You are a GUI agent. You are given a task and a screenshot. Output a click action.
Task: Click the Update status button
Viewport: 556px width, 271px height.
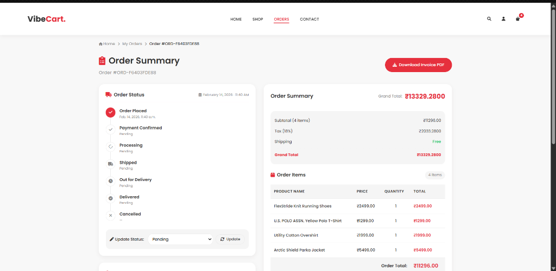[230, 239]
